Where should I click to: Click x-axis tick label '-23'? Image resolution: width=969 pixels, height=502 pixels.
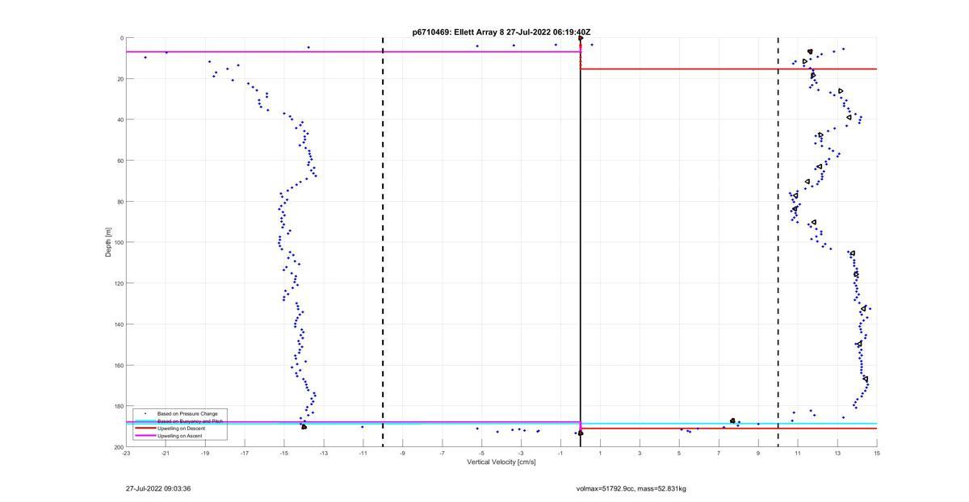(x=126, y=453)
